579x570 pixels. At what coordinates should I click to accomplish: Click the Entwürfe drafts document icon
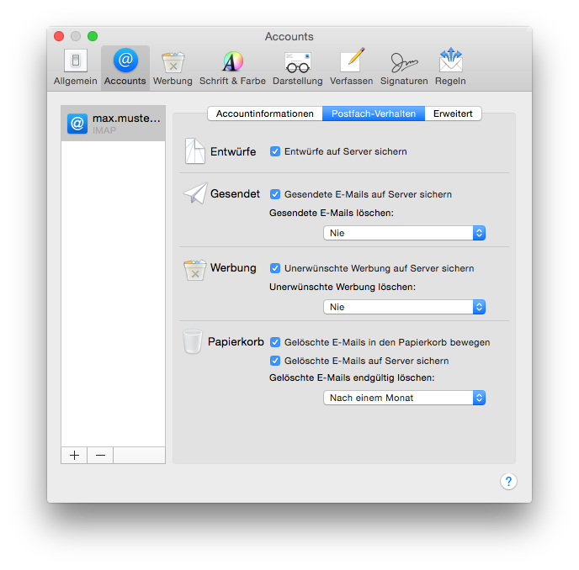coord(194,151)
